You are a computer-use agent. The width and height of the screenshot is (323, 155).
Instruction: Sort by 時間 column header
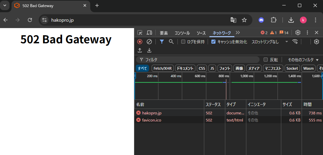tap(312, 105)
